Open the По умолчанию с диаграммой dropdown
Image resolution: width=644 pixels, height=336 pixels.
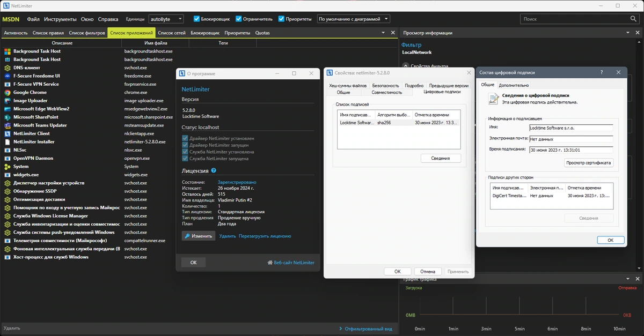pyautogui.click(x=354, y=19)
